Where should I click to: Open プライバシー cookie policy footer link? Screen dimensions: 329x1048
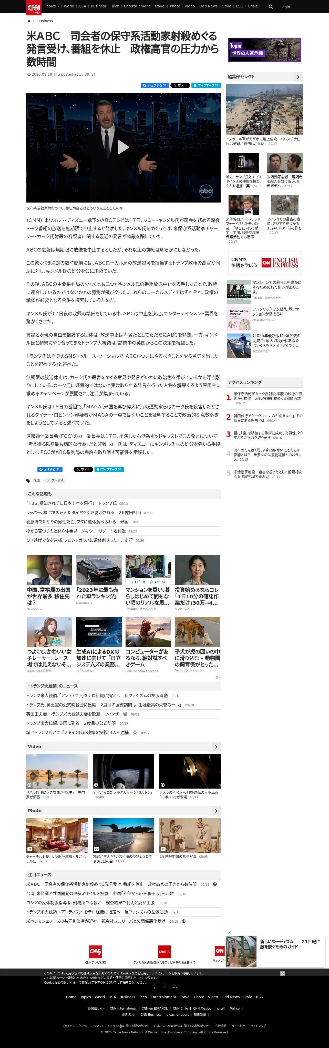click(x=82, y=1026)
